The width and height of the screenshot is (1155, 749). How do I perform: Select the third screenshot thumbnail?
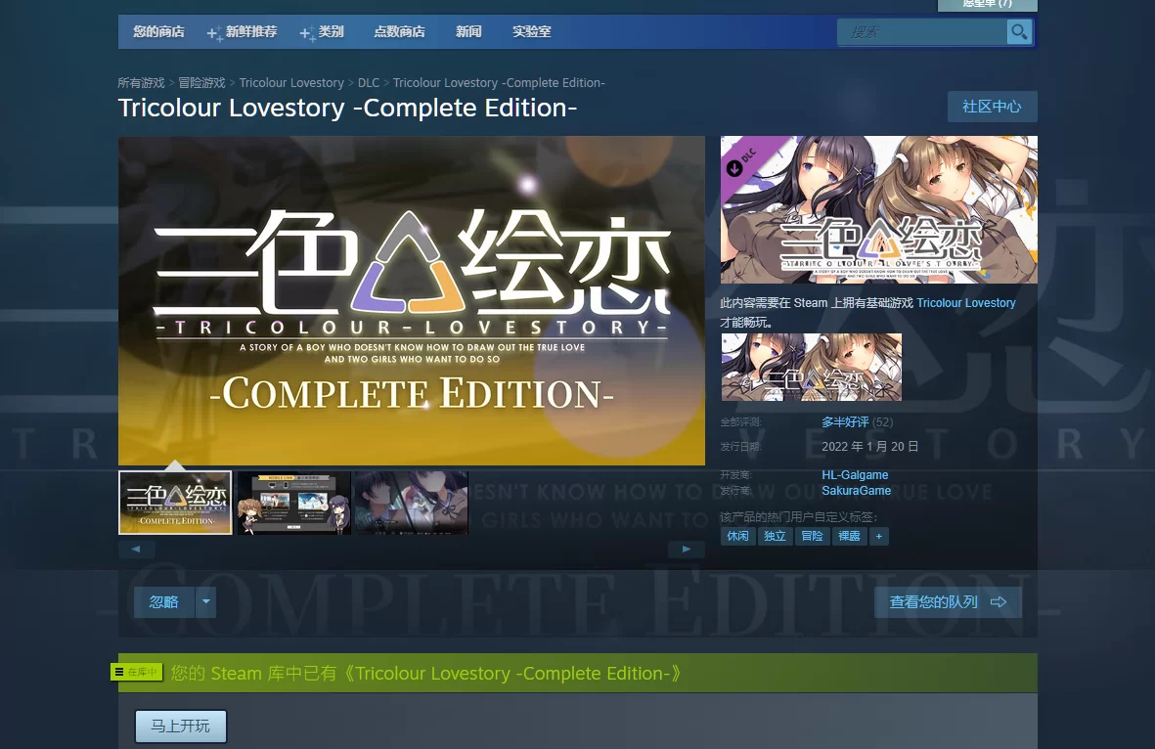point(411,503)
